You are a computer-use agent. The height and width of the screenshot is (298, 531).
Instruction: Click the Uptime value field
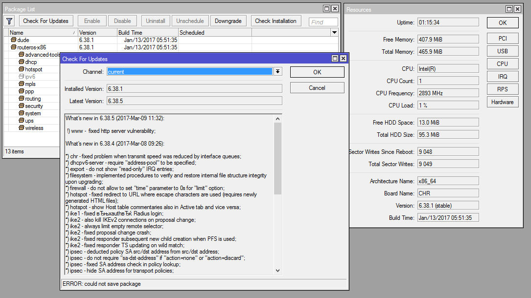click(x=448, y=22)
